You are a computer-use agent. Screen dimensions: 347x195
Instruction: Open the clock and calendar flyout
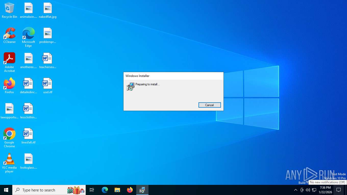click(x=325, y=190)
